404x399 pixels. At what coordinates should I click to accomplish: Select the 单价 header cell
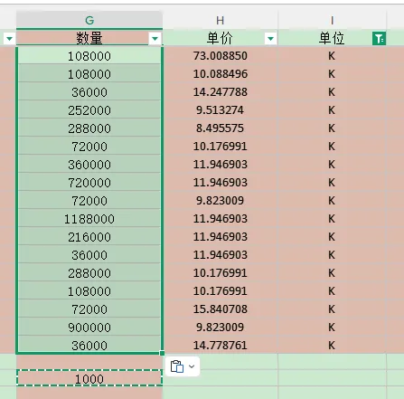pyautogui.click(x=221, y=38)
